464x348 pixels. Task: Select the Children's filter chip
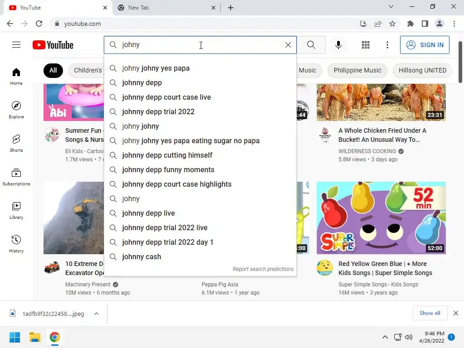[87, 70]
